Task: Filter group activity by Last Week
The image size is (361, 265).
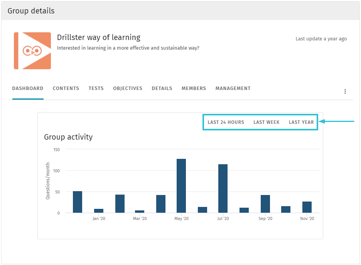Action: [x=267, y=122]
